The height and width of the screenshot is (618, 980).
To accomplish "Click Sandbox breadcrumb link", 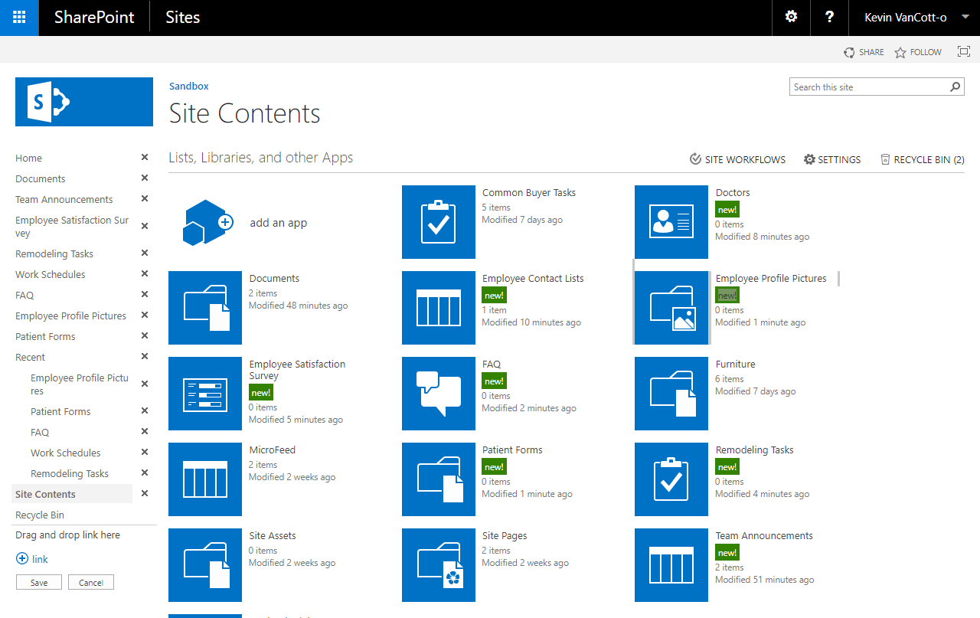I will click(x=189, y=87).
